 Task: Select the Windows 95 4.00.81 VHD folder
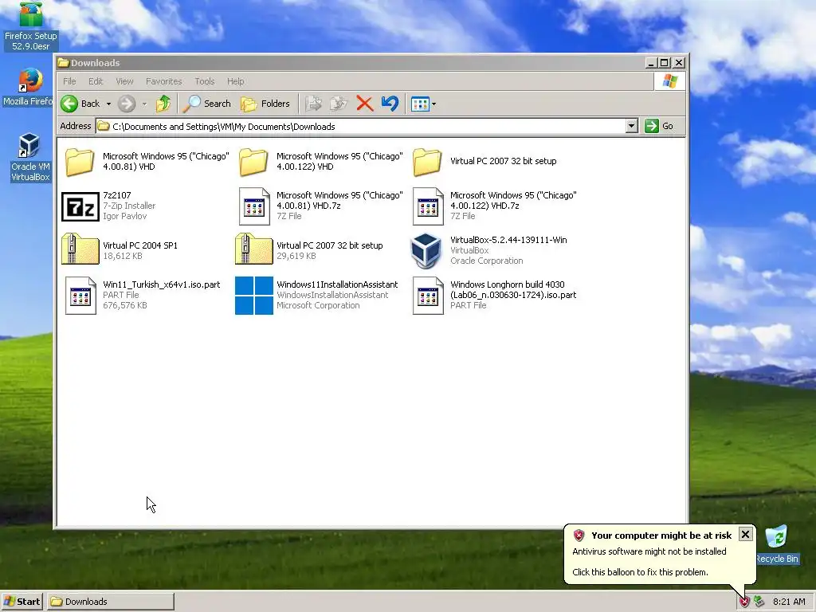coord(80,161)
